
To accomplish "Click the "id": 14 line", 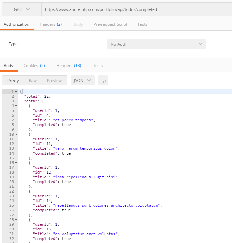I will [43, 201].
